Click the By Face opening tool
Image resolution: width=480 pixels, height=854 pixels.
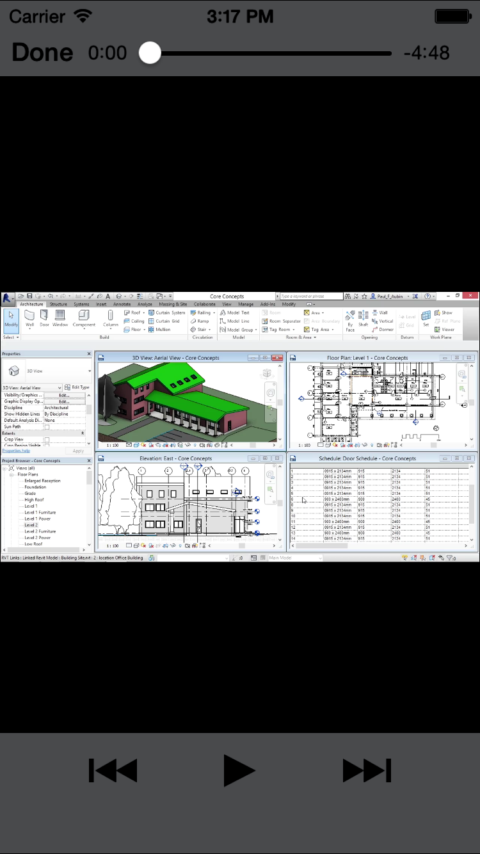click(x=350, y=321)
